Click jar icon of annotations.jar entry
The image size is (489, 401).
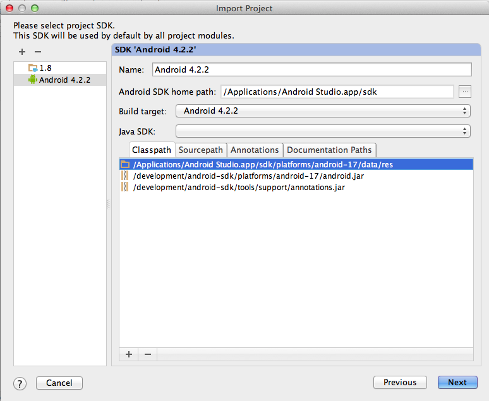pos(124,187)
